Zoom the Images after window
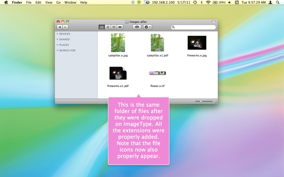The image size is (284, 177). [67, 22]
